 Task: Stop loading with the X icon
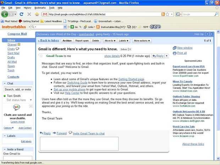(29, 14)
